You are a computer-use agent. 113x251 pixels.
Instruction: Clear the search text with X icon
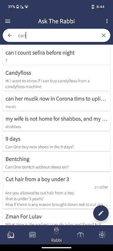pyautogui.click(x=104, y=35)
